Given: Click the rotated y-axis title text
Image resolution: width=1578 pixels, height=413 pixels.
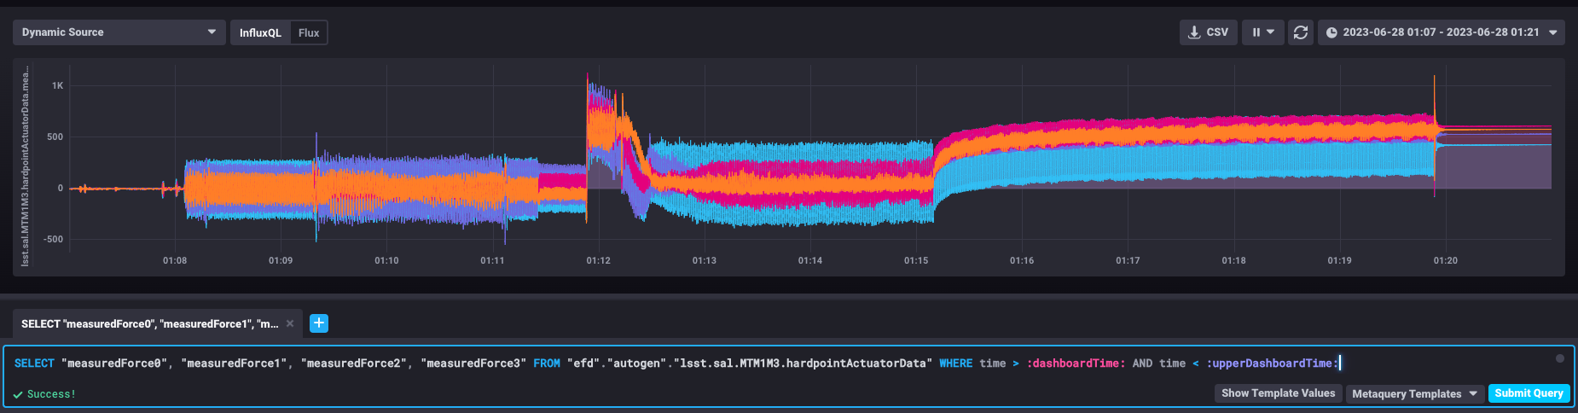Looking at the screenshot, I should (x=26, y=167).
